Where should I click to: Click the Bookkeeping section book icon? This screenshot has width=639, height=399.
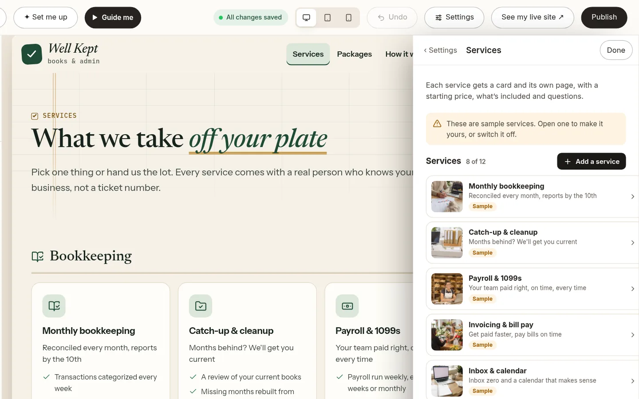(38, 256)
